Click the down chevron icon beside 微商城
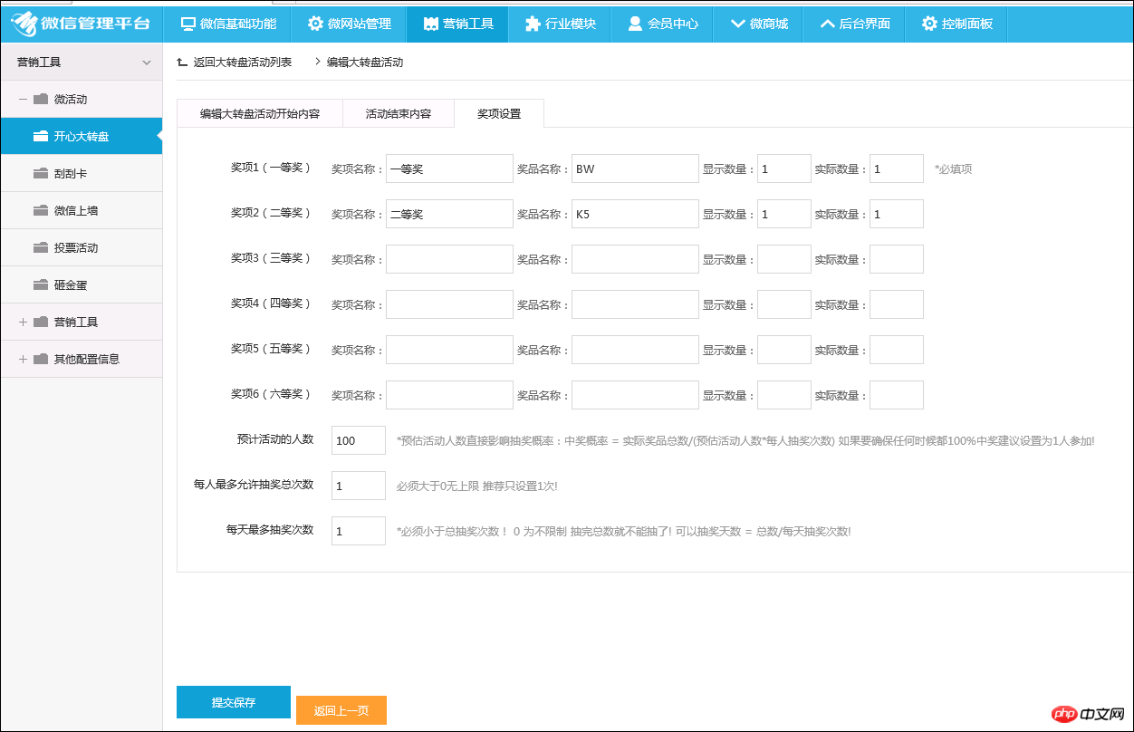 click(x=737, y=24)
